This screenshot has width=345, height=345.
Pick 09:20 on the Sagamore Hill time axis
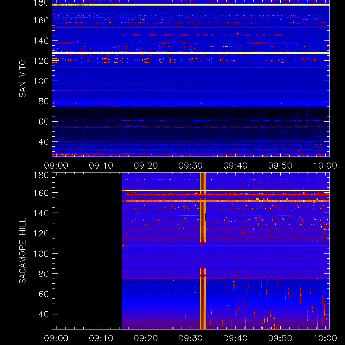click(146, 338)
